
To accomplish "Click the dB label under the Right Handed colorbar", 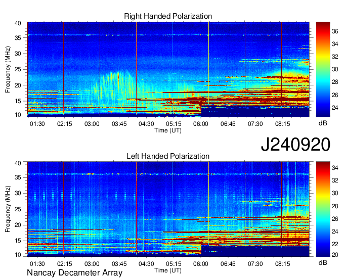I will point(323,123).
